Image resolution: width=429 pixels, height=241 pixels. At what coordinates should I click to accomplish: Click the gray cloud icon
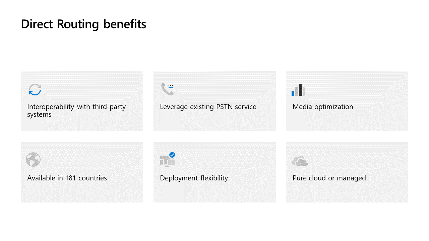(300, 161)
